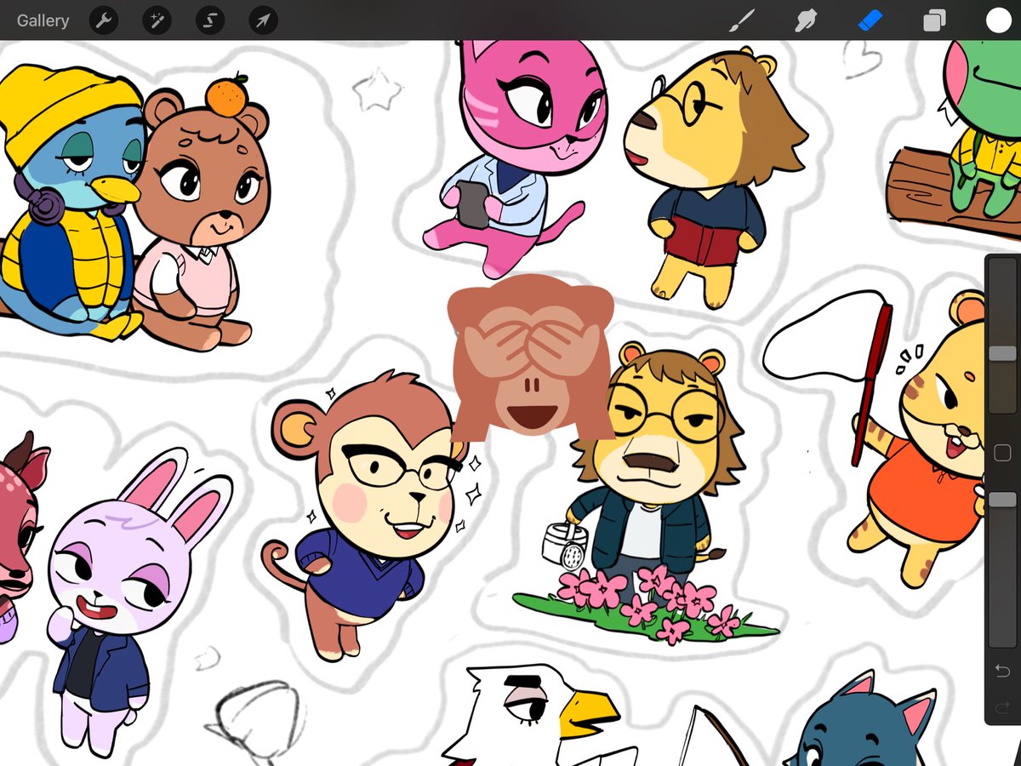Viewport: 1021px width, 766px height.
Task: Adjust the brush size slider handle
Action: (x=1003, y=353)
